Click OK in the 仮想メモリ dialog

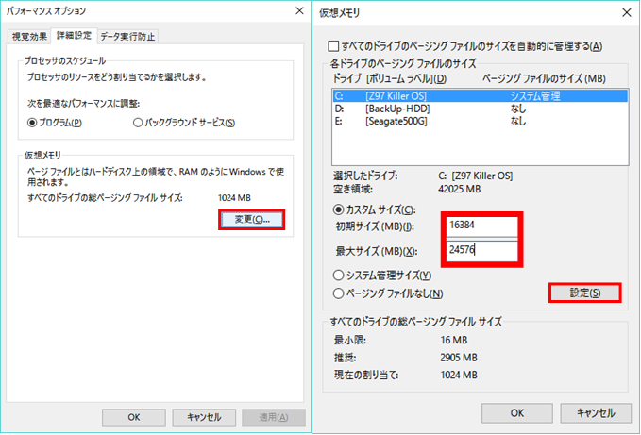pos(516,412)
